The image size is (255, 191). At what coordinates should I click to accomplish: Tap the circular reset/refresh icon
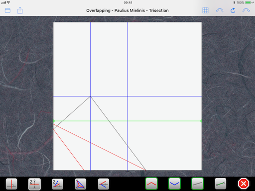pyautogui.click(x=233, y=10)
